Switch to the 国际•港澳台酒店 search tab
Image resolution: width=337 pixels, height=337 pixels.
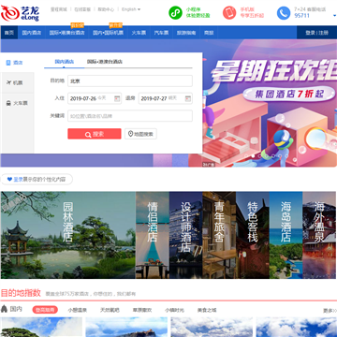pos(105,62)
